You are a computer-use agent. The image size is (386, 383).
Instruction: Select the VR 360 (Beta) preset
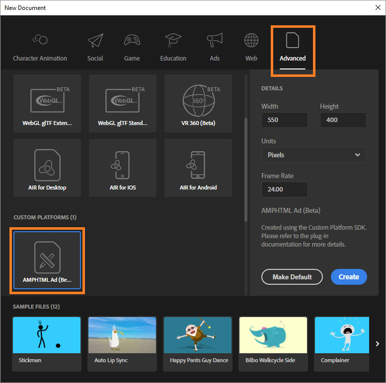pyautogui.click(x=198, y=104)
